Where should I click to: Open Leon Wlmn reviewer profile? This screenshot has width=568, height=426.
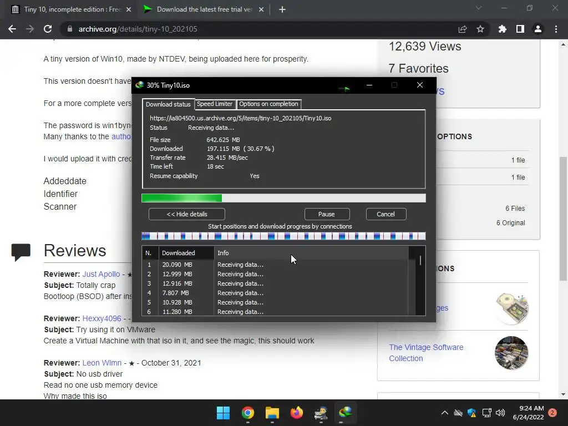pyautogui.click(x=102, y=363)
